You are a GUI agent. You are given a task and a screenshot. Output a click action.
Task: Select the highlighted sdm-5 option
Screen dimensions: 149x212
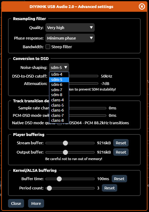coord(59,80)
